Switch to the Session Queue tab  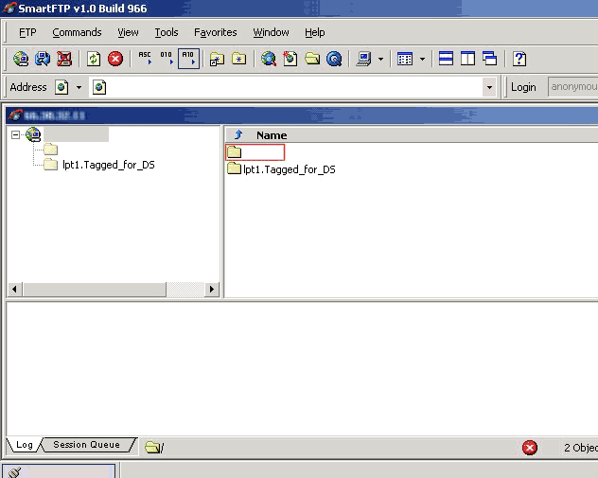tap(86, 445)
